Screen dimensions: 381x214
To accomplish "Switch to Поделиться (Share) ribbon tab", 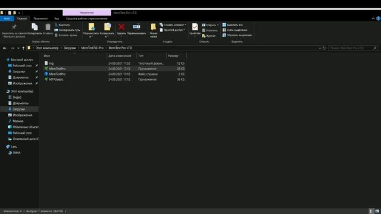I will [40, 18].
